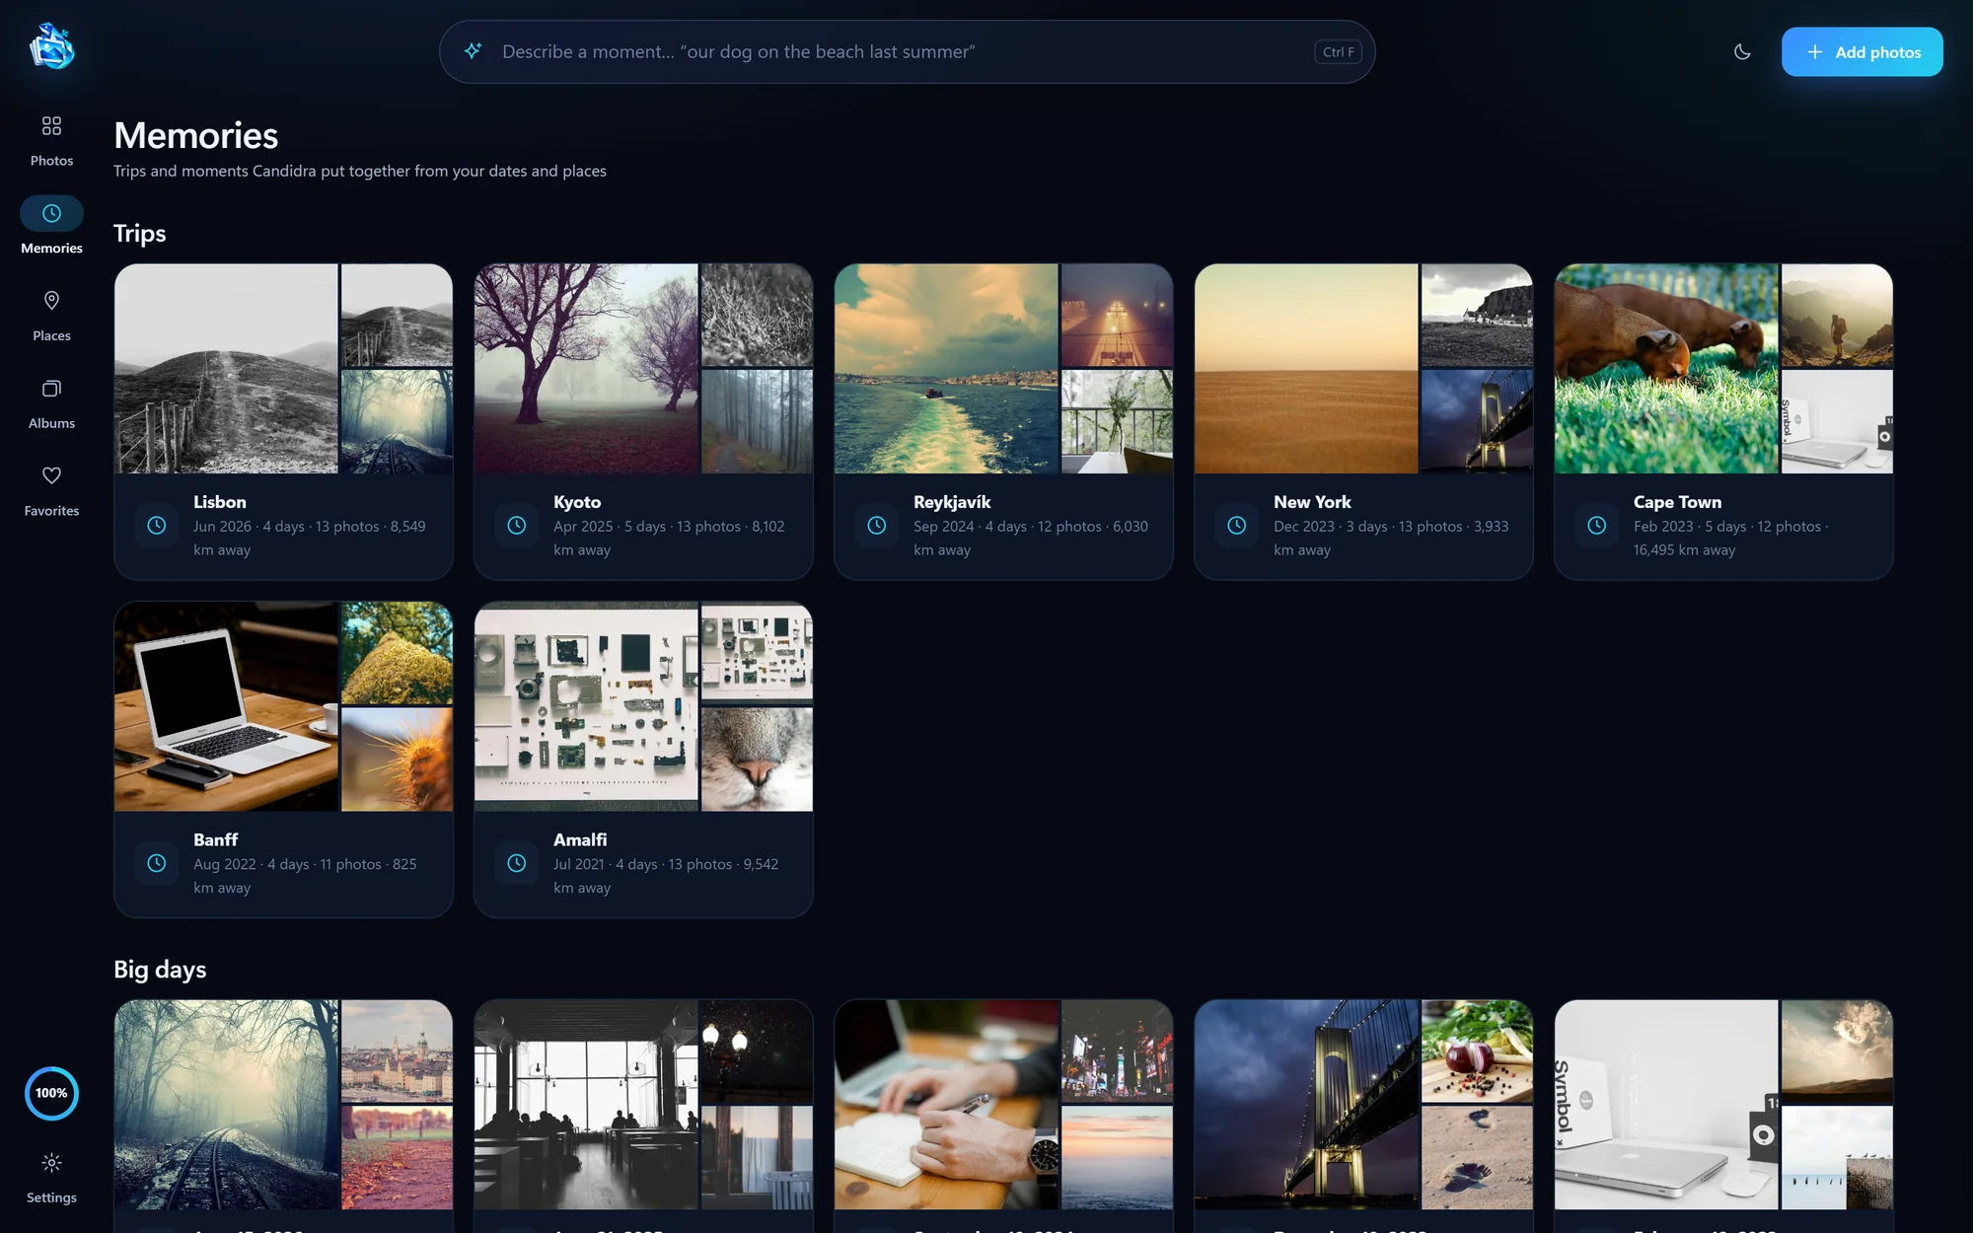The width and height of the screenshot is (1973, 1233).
Task: Open Big days hand writing notebook photo
Action: click(x=946, y=1105)
